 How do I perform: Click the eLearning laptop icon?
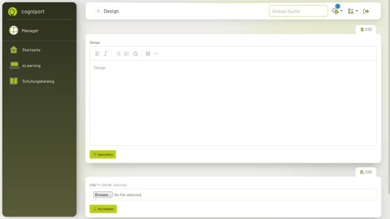(x=14, y=65)
